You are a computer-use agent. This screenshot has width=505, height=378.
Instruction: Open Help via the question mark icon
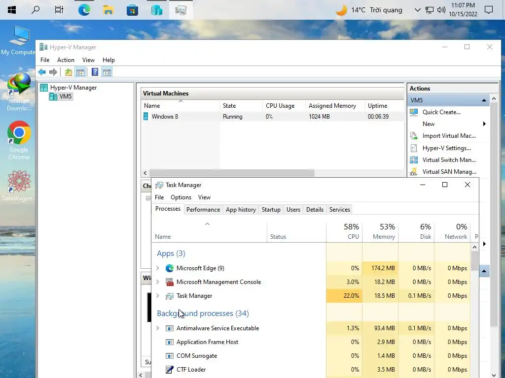pos(95,72)
